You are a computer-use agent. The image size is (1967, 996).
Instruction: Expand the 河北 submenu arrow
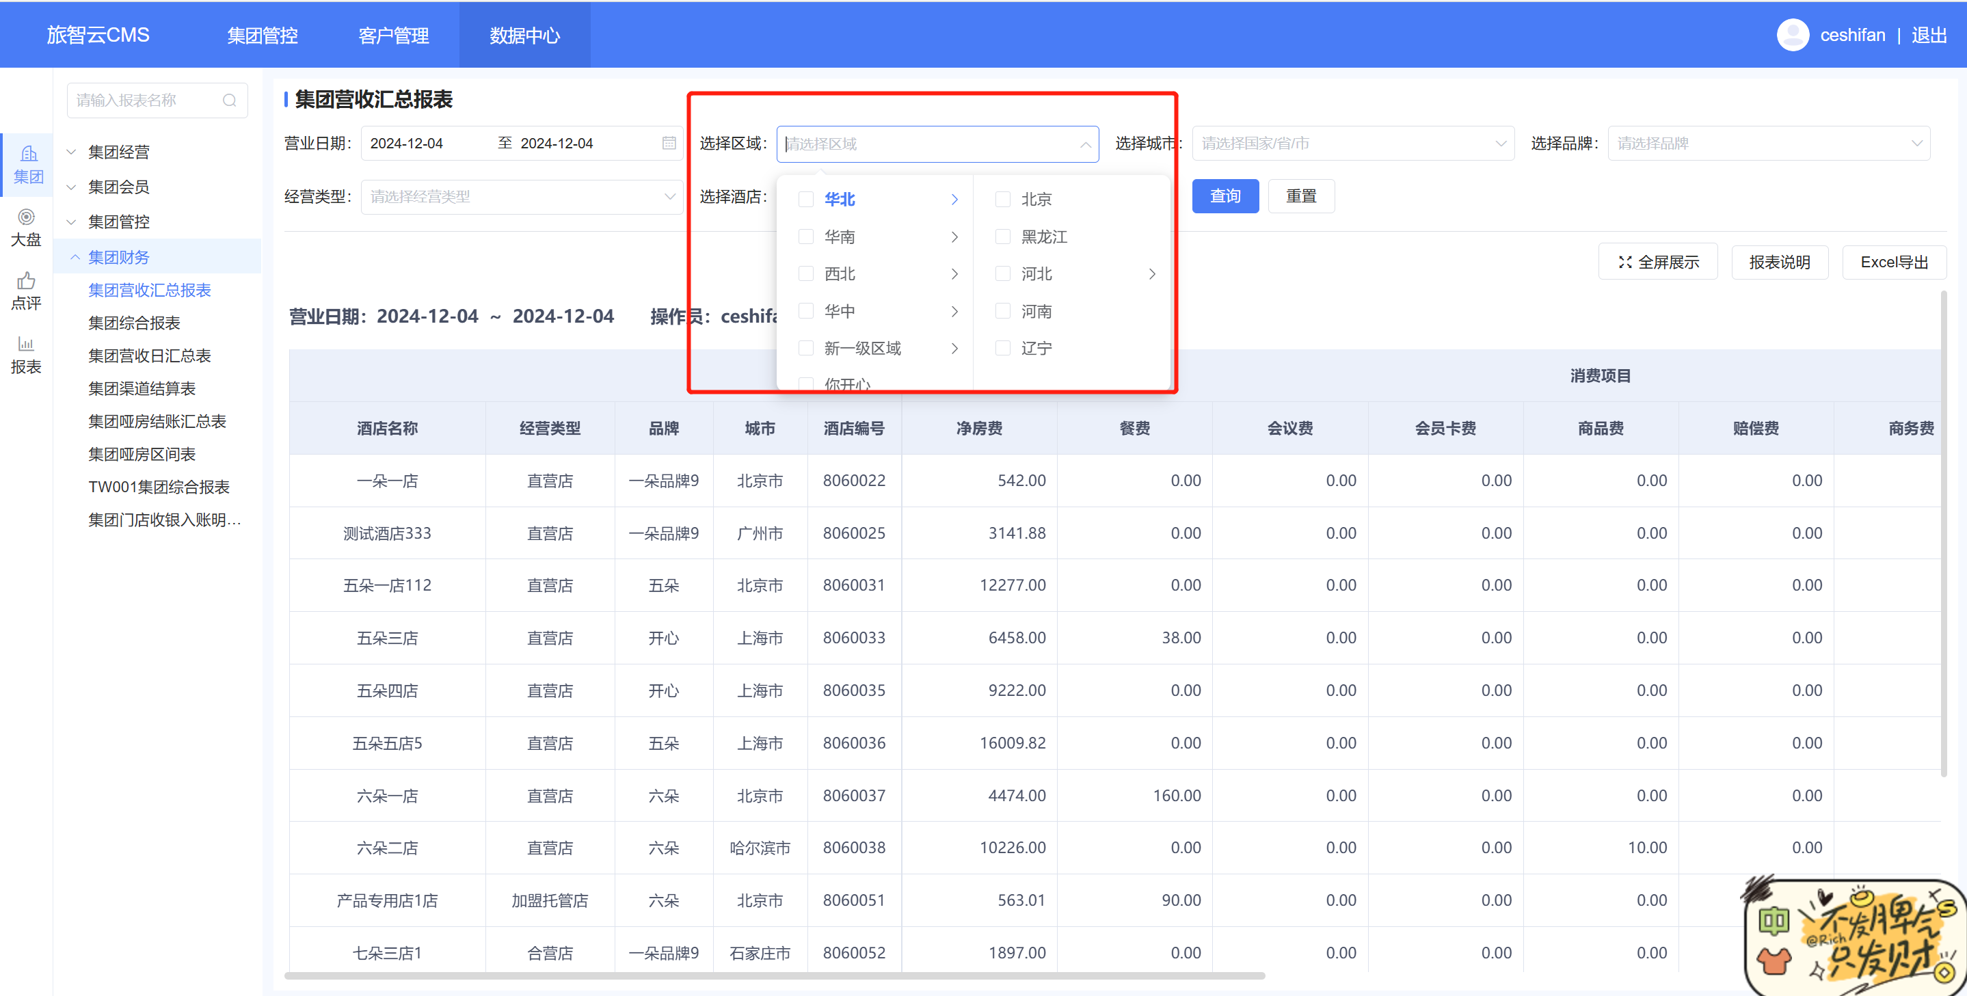click(1152, 273)
